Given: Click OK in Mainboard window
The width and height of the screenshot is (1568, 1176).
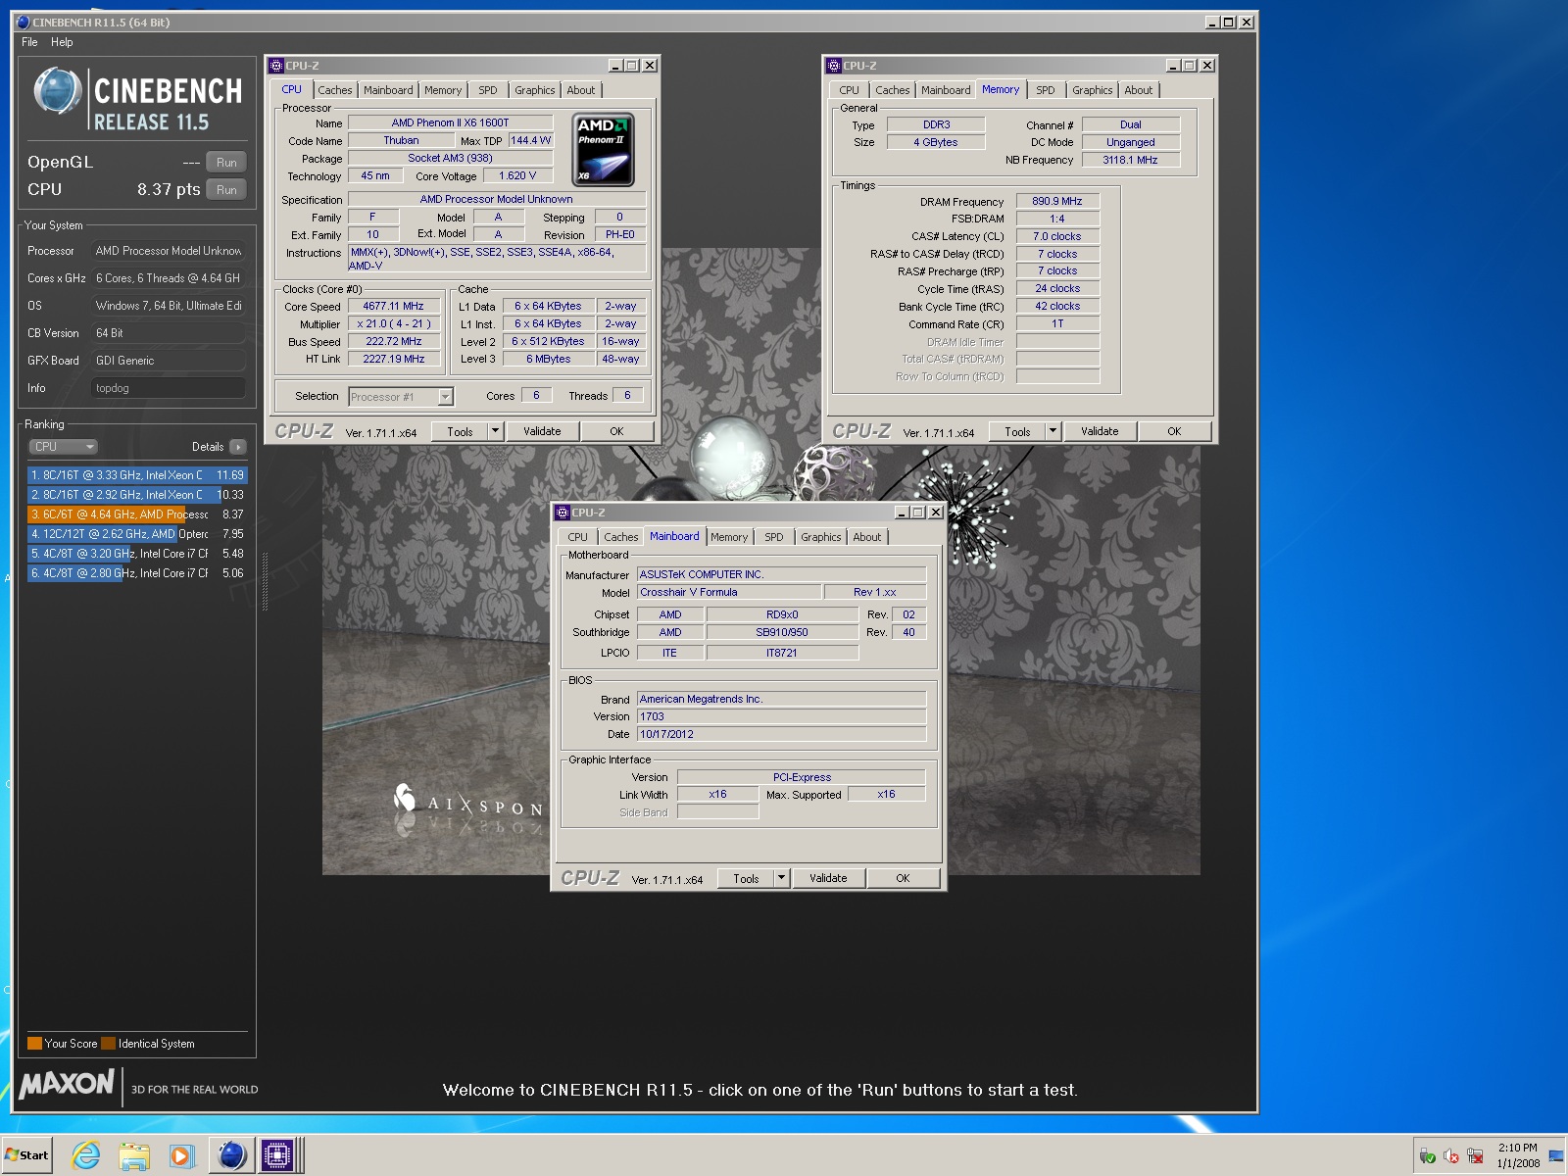Looking at the screenshot, I should (x=903, y=878).
